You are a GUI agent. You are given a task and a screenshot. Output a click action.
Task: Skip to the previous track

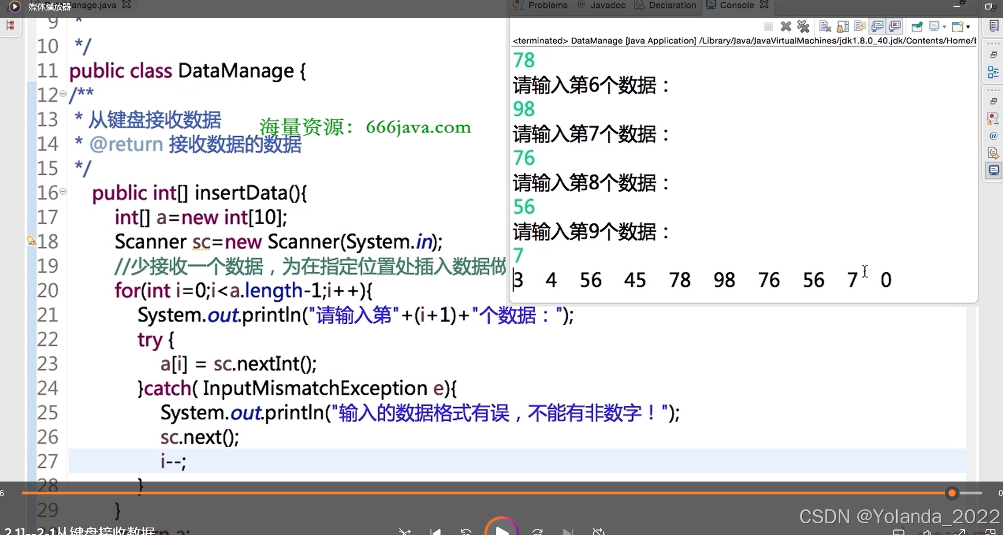435,532
